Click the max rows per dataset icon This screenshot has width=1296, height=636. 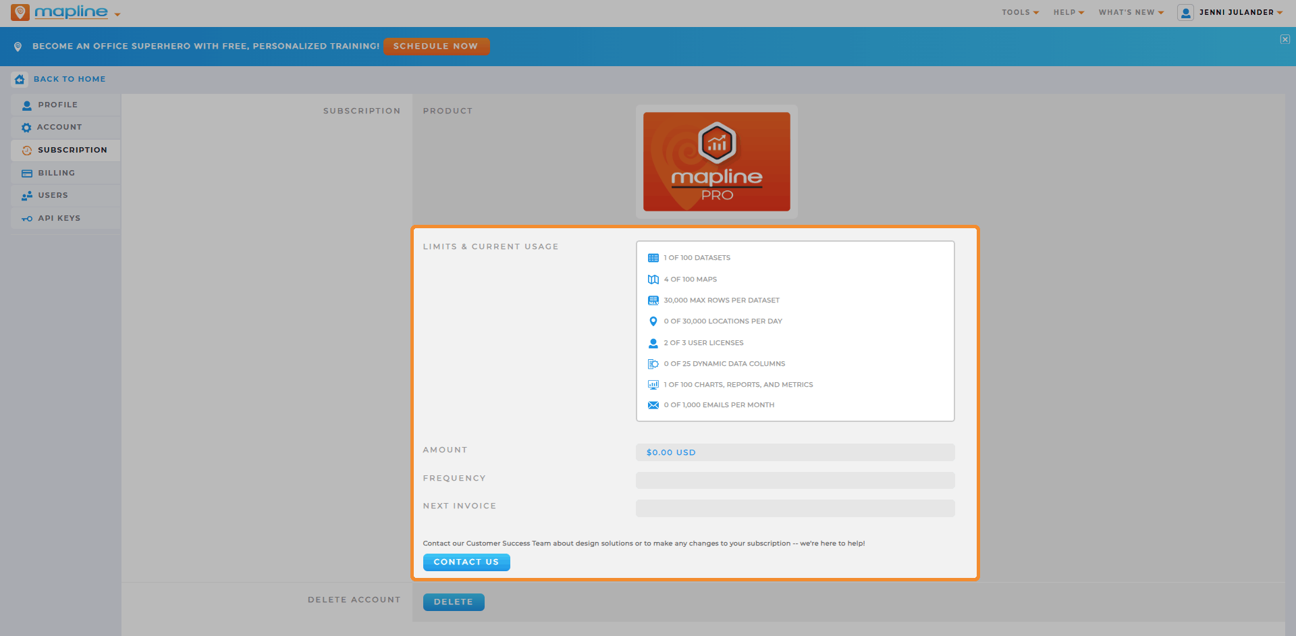coord(653,300)
